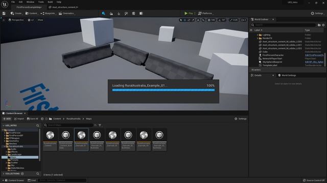Collapse the RuralAustralia folder tree
The image size is (327, 183).
pyautogui.click(x=5, y=146)
